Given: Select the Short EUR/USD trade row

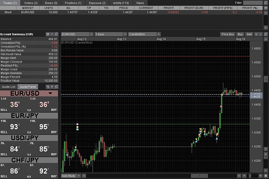Looking at the screenshot, I should tap(131, 12).
